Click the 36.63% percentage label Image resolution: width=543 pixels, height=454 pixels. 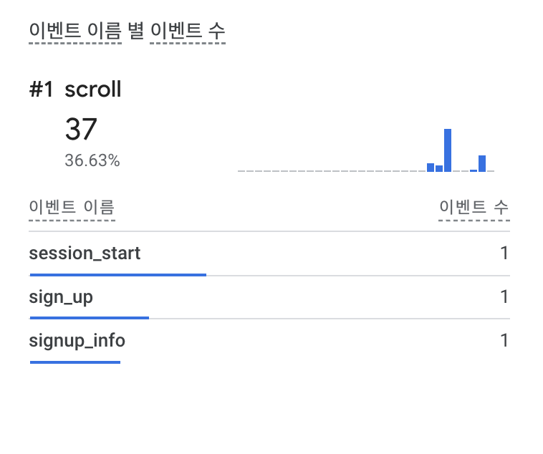point(92,160)
